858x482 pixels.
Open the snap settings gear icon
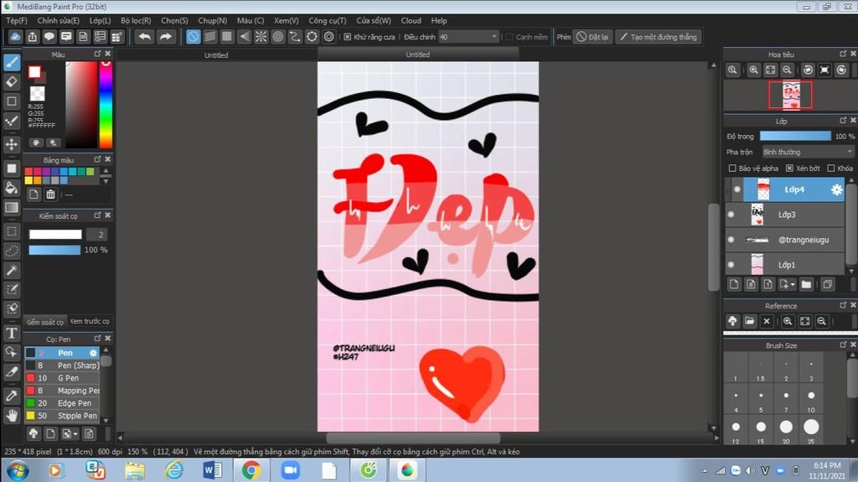[328, 37]
